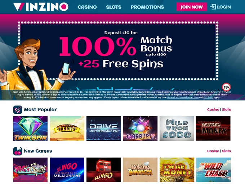Click Slots link beside New Games
The height and width of the screenshot is (184, 245).
[x=226, y=151]
